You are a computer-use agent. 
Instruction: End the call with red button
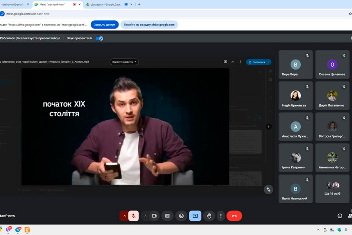click(x=234, y=216)
